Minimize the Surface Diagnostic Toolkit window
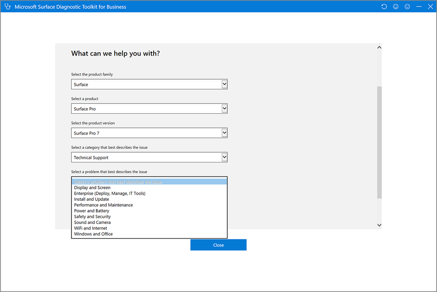 pyautogui.click(x=419, y=7)
